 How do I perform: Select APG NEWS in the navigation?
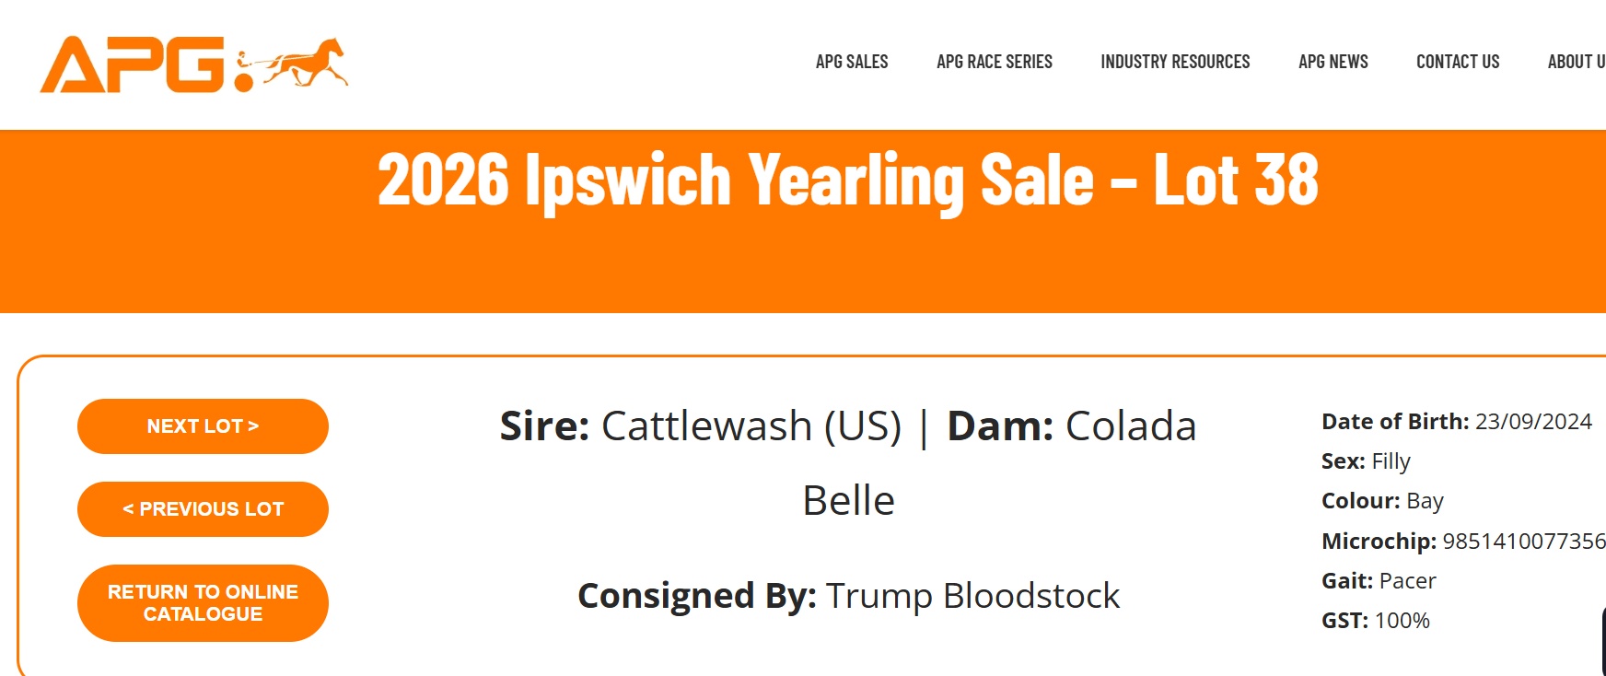pyautogui.click(x=1333, y=62)
